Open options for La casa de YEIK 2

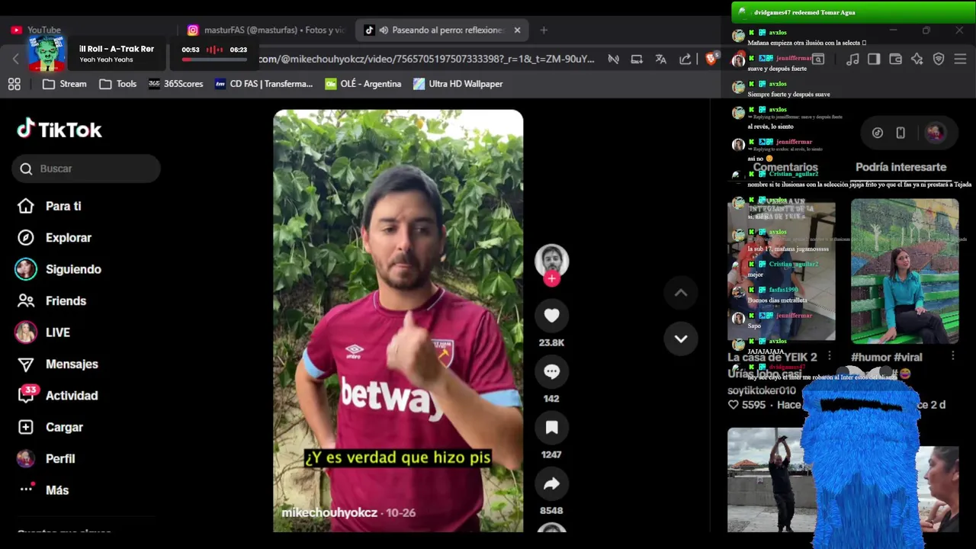[829, 356]
